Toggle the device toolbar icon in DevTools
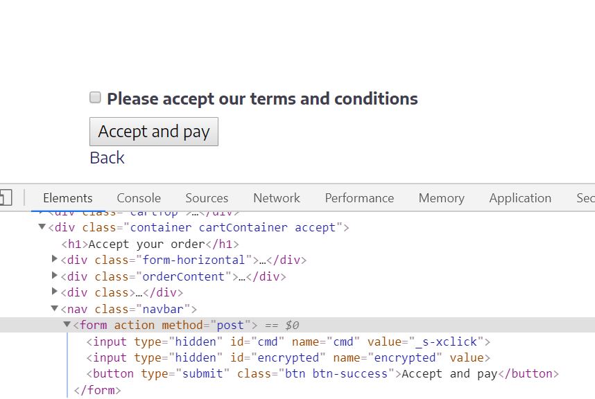This screenshot has width=595, height=399. pos(6,197)
